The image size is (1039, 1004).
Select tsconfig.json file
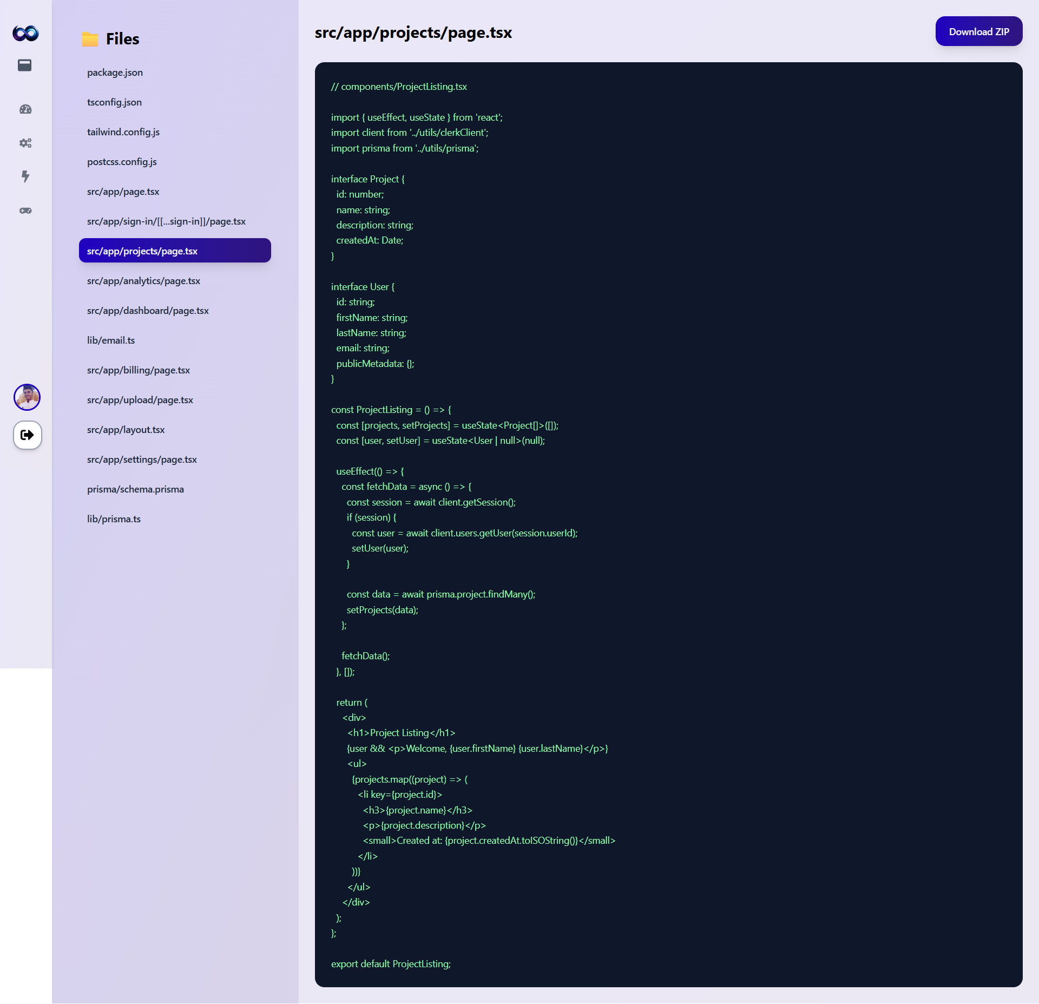click(114, 102)
